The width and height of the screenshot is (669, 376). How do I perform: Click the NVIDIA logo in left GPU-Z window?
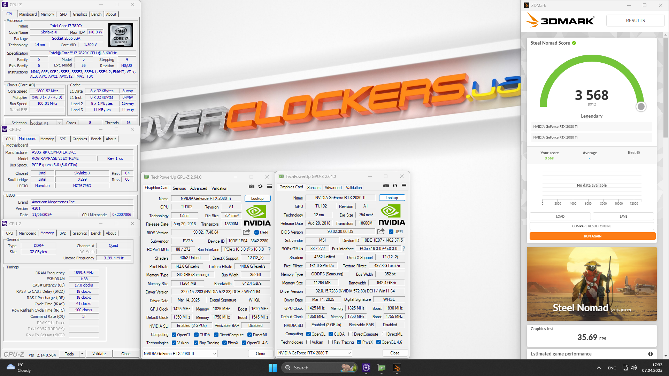click(257, 216)
